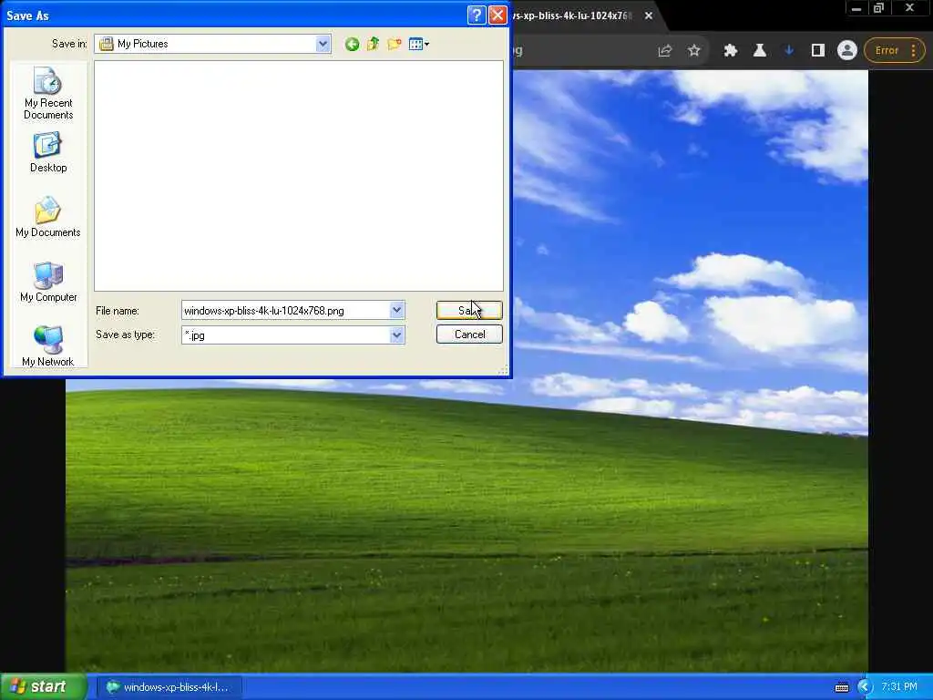Go to Desktop in the places bar

tap(48, 152)
